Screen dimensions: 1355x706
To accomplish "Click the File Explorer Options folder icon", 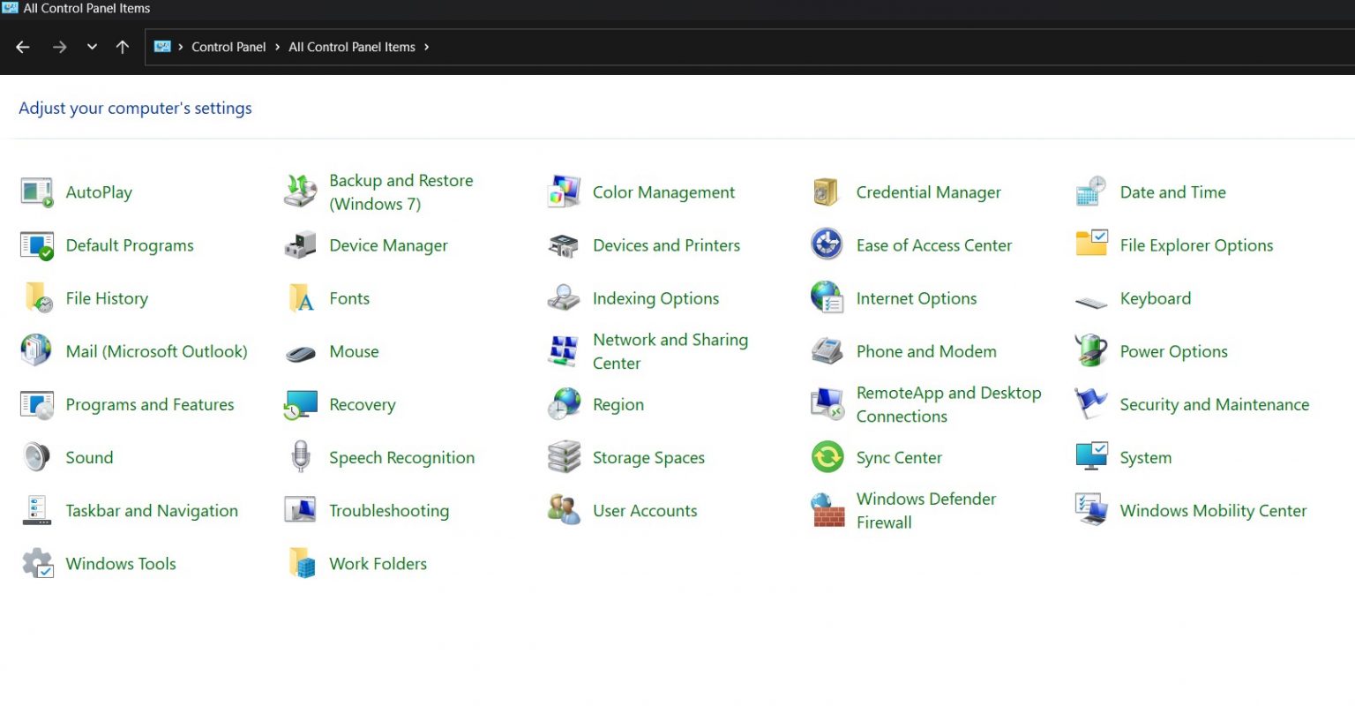I will (x=1091, y=243).
